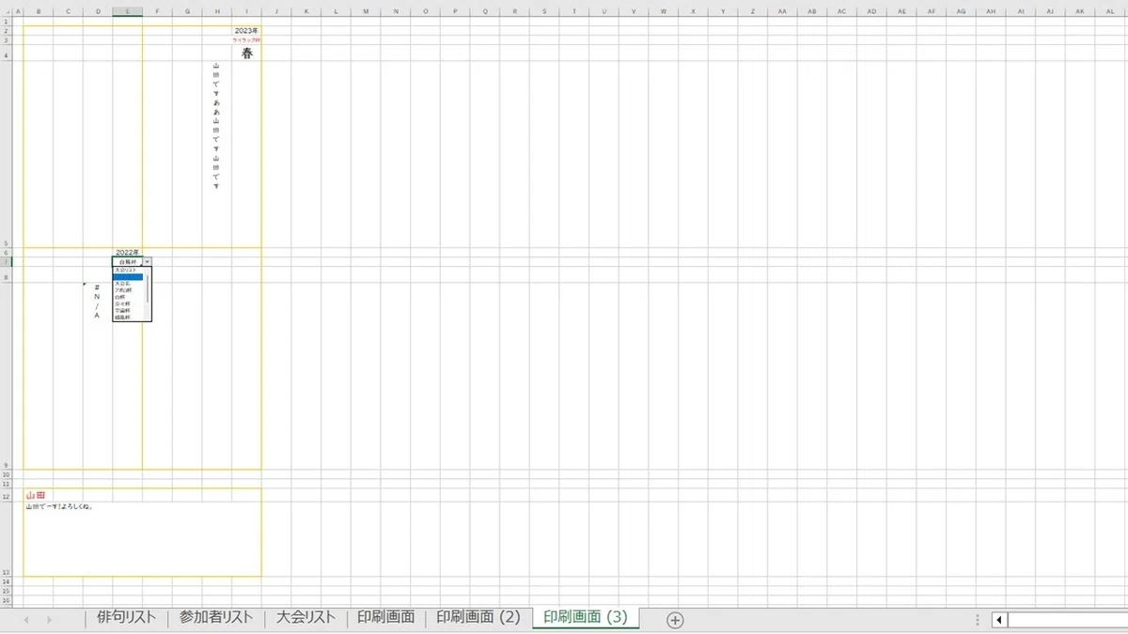Select column B header
Image resolution: width=1128 pixels, height=634 pixels.
[x=38, y=11]
